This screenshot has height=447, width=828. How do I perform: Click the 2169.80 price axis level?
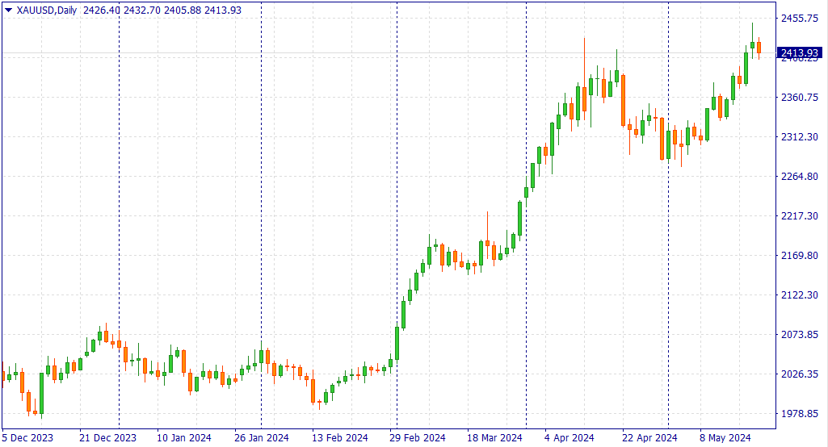coord(799,255)
